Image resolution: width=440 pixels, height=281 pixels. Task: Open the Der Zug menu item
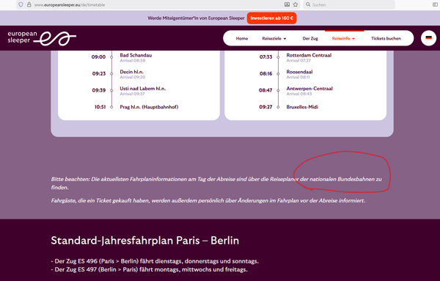[310, 38]
